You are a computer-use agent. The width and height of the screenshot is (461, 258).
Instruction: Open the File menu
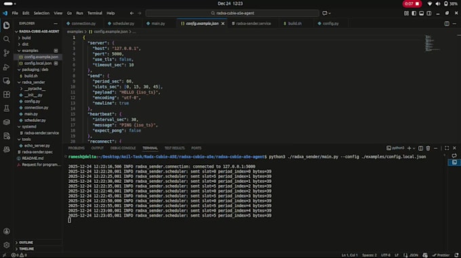click(x=15, y=14)
